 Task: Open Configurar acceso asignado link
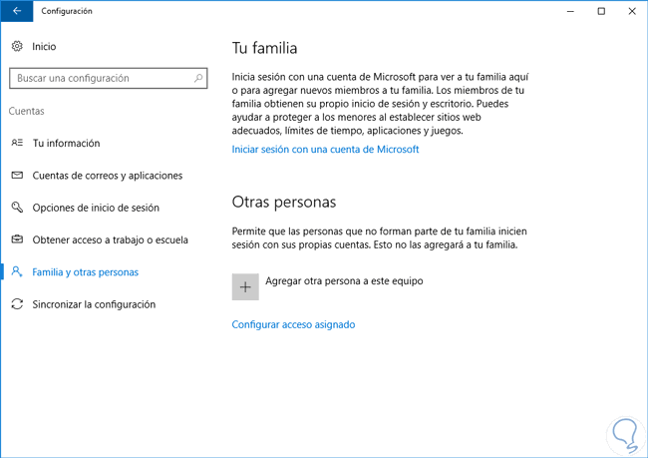[x=293, y=324]
